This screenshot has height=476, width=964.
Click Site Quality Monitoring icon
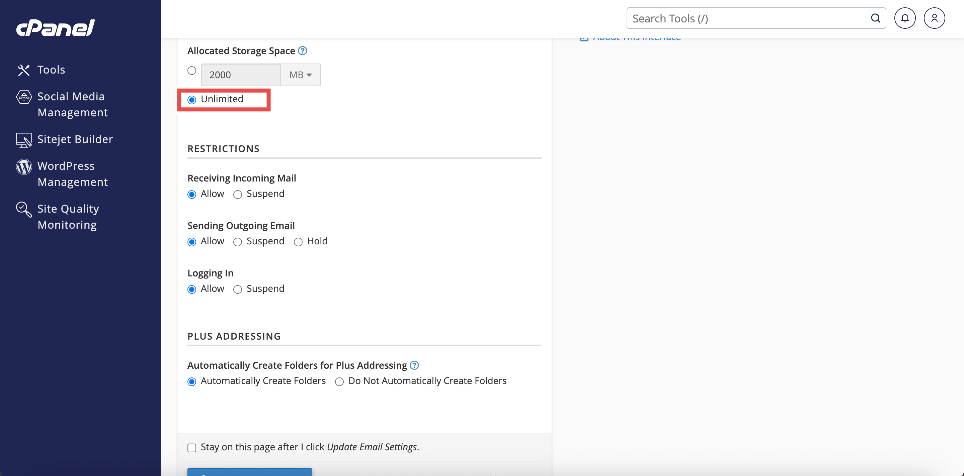23,209
